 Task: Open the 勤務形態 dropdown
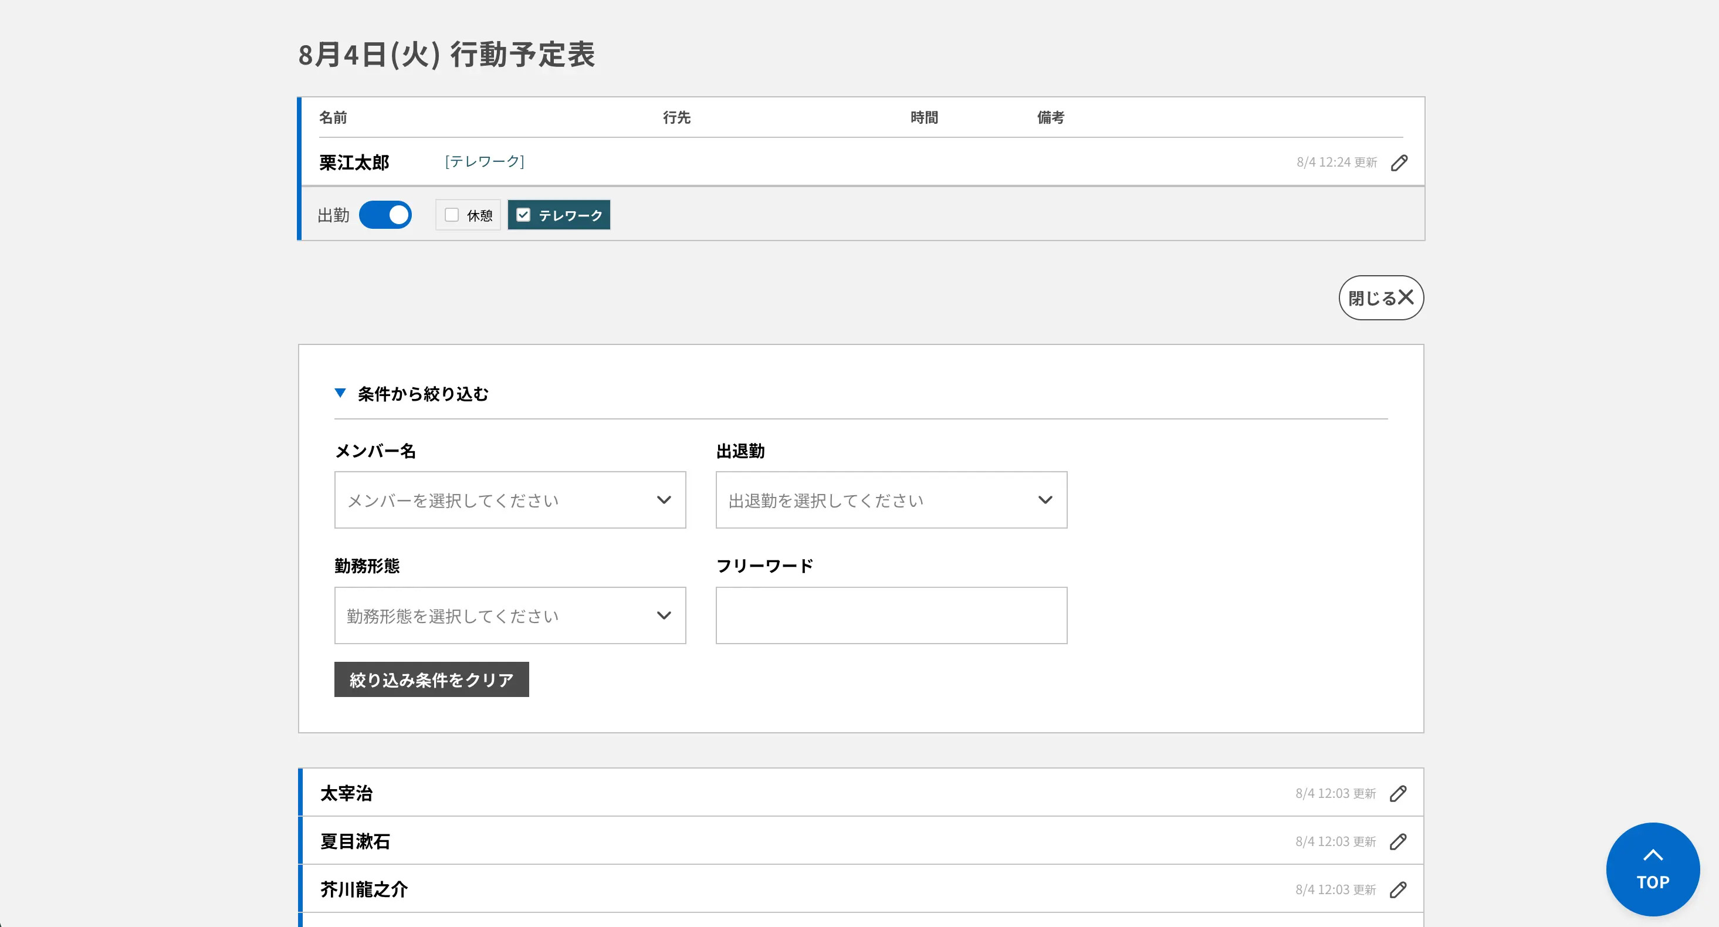(x=510, y=615)
